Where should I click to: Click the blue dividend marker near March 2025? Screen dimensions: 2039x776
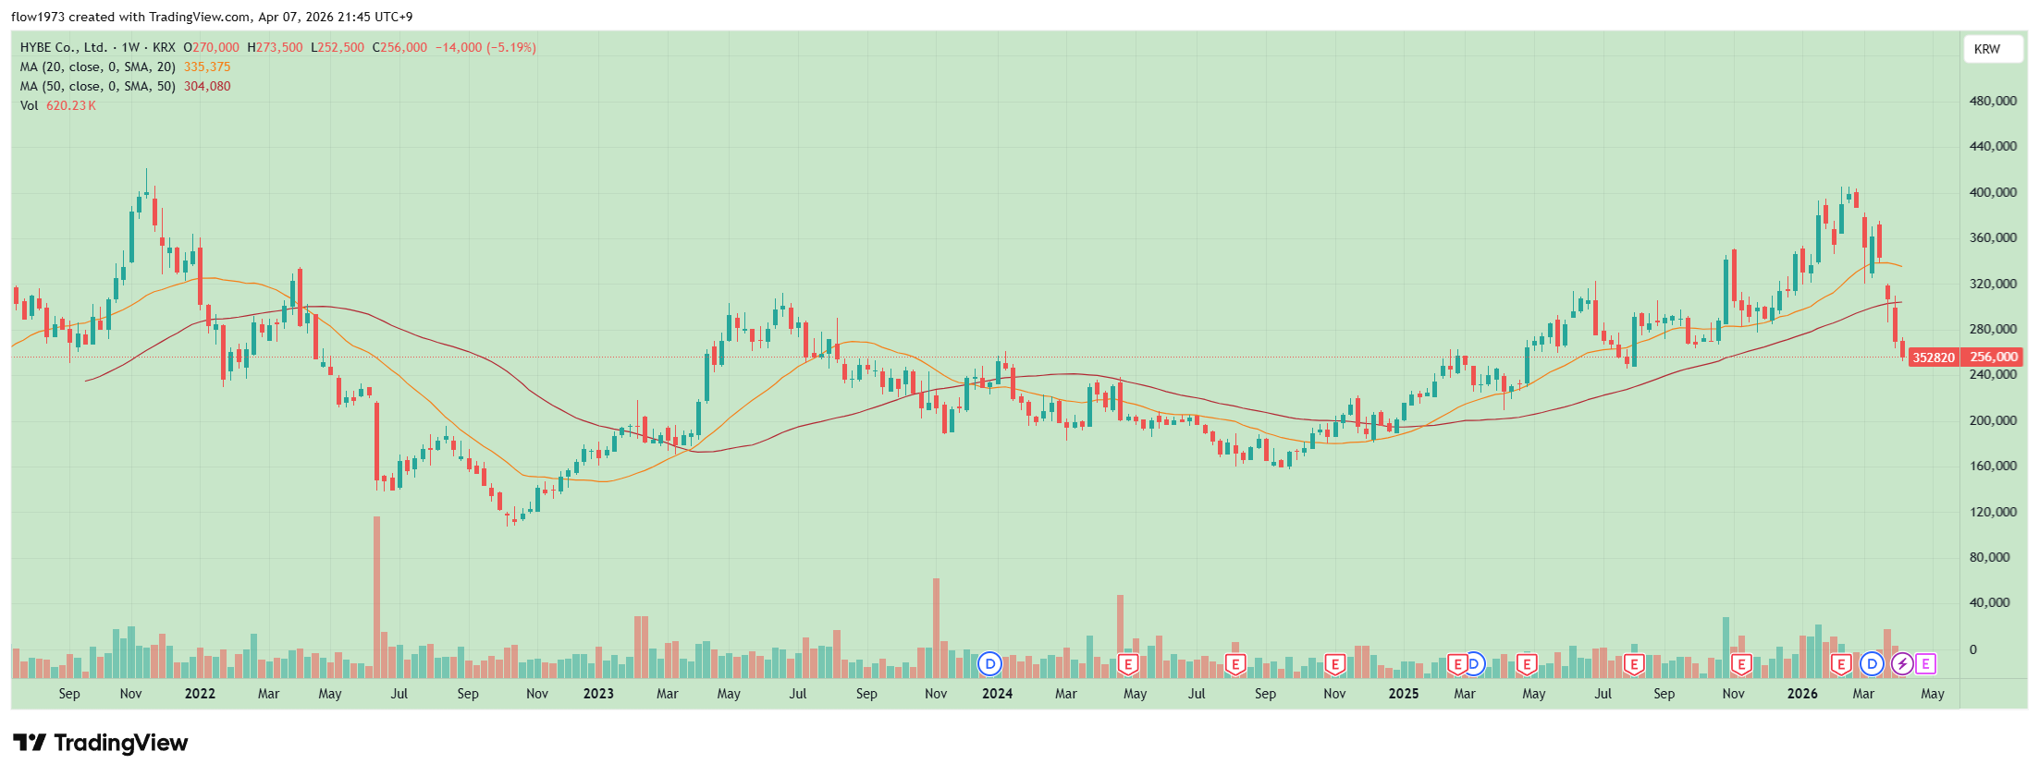click(1474, 663)
